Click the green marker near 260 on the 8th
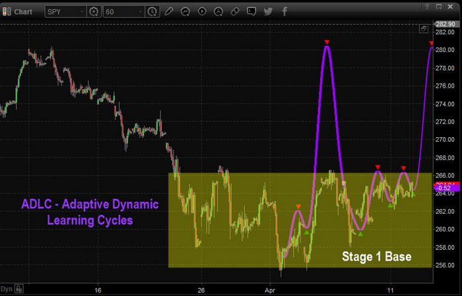 point(360,234)
